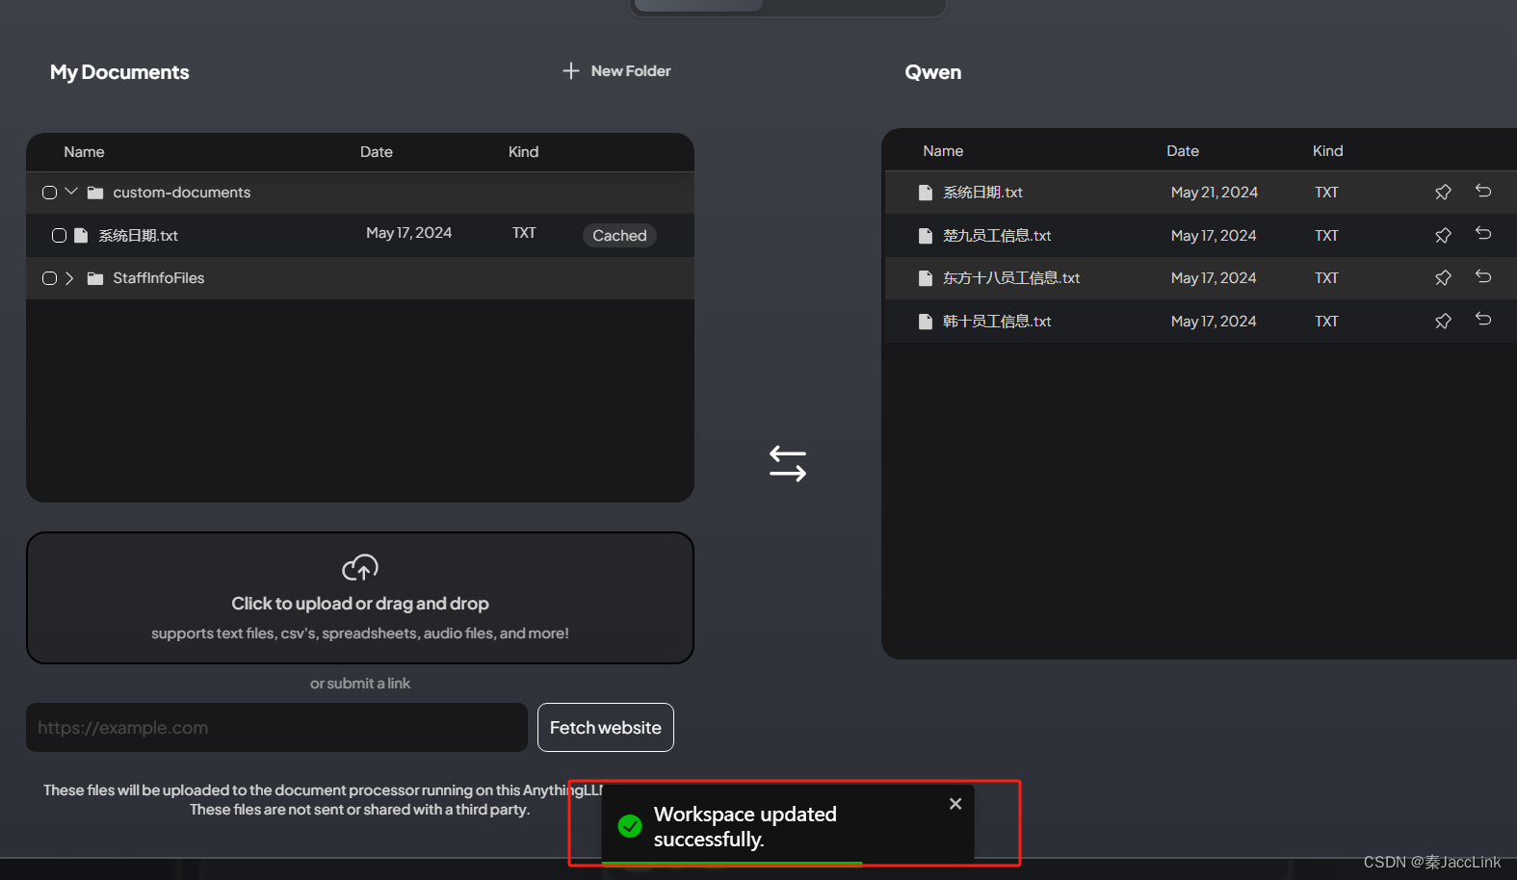Click the Kind column header in My Documents
The height and width of the screenshot is (880, 1517).
[x=524, y=152]
